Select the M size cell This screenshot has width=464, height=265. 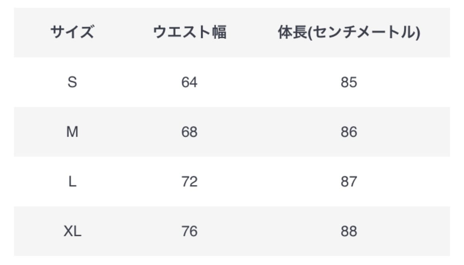click(x=72, y=132)
